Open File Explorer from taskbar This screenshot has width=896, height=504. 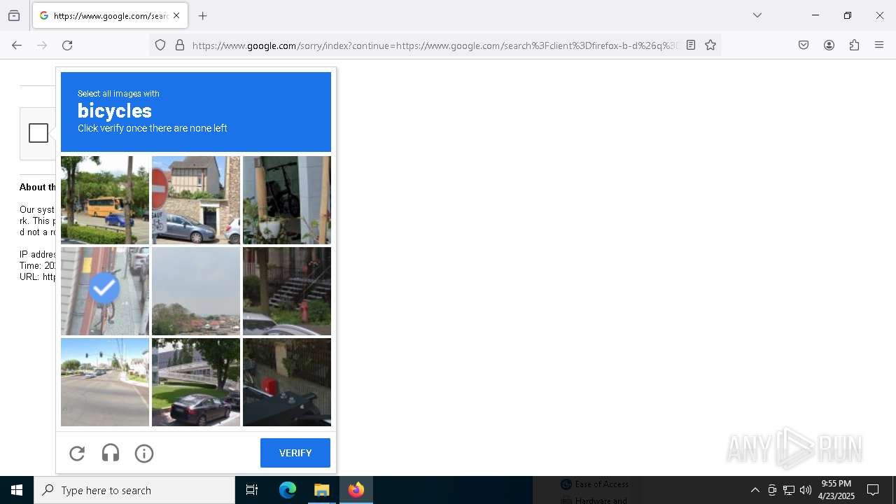point(321,490)
